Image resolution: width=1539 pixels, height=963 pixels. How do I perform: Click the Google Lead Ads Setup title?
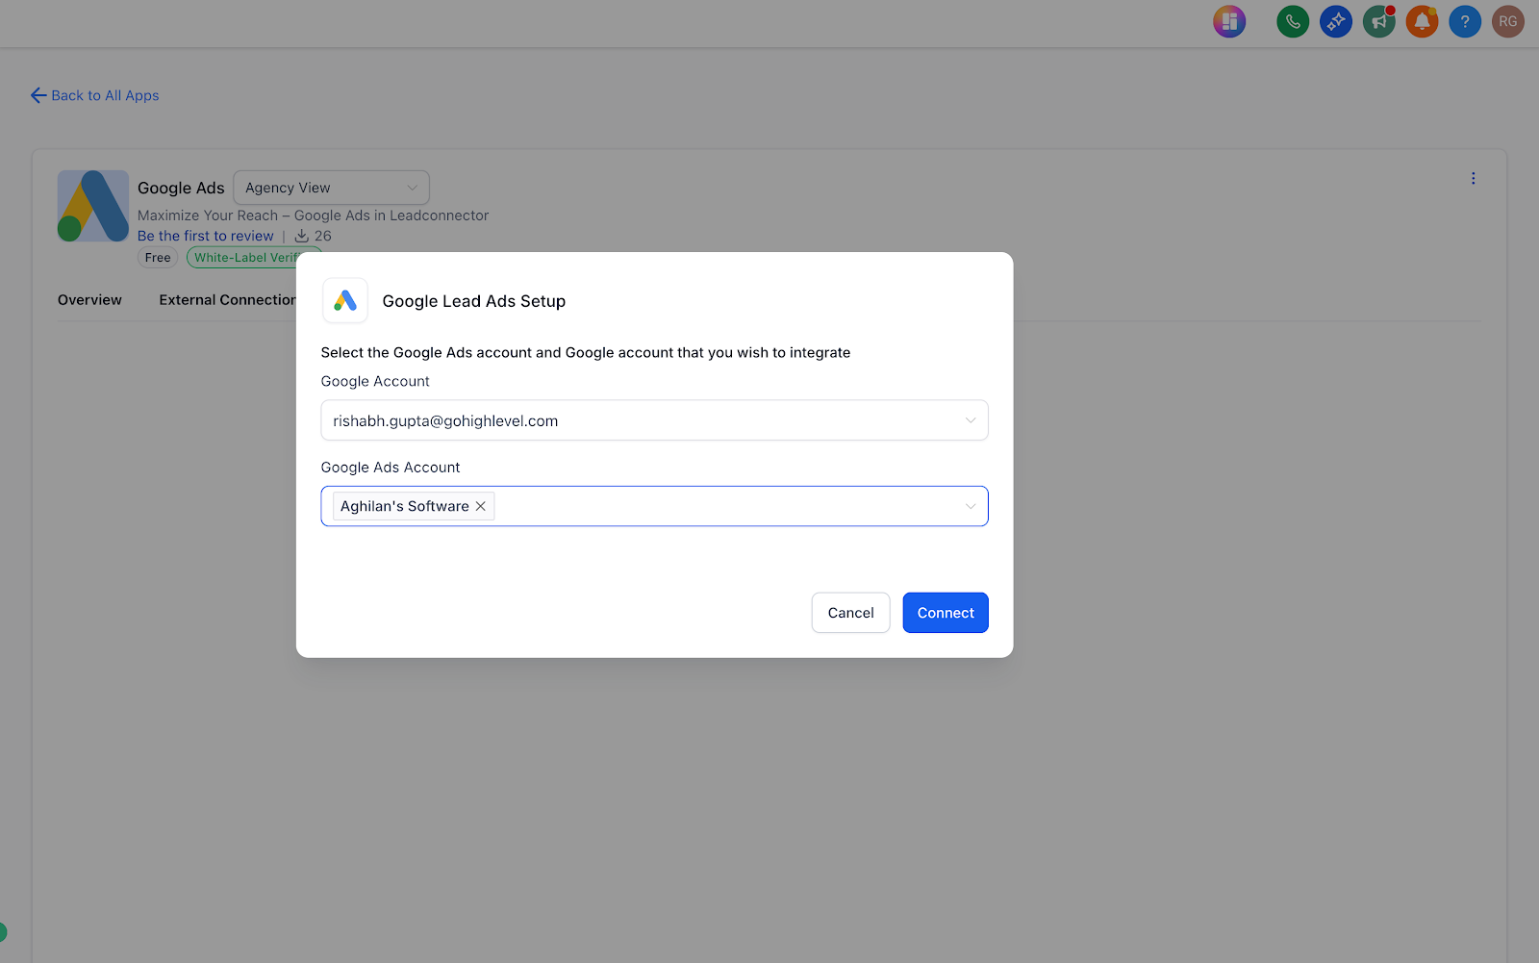474,301
